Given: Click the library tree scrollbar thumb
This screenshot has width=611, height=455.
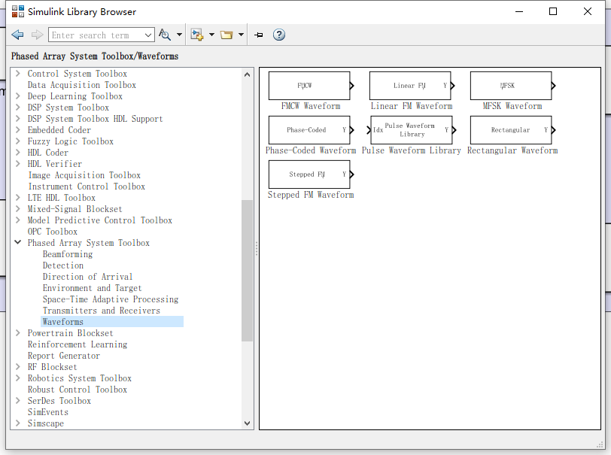Looking at the screenshot, I should point(247,271).
